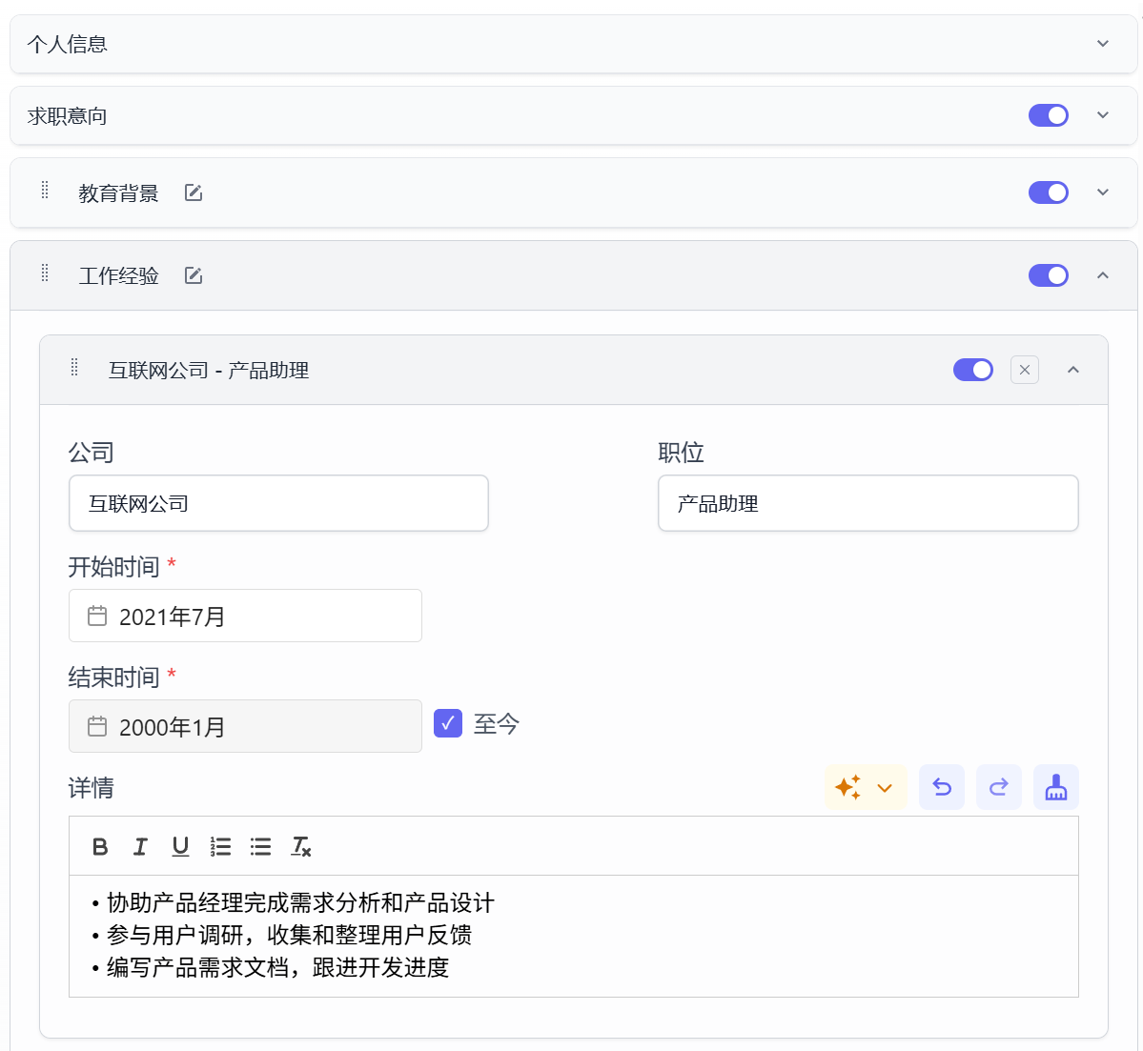Expand the 个人信息 section
This screenshot has height=1051, width=1143.
pos(1102,43)
